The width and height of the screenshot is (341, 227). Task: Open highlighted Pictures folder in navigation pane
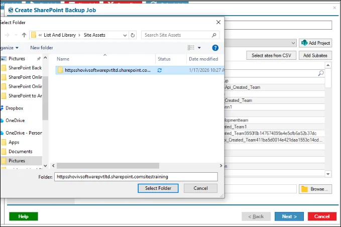pos(21,161)
